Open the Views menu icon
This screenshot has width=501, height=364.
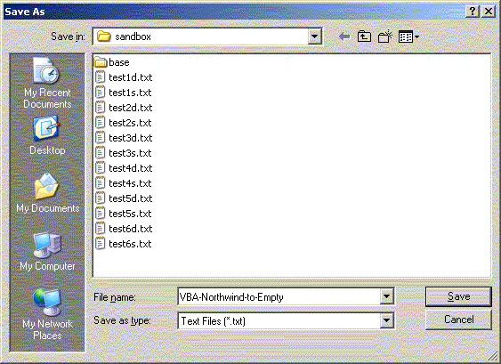click(x=408, y=36)
